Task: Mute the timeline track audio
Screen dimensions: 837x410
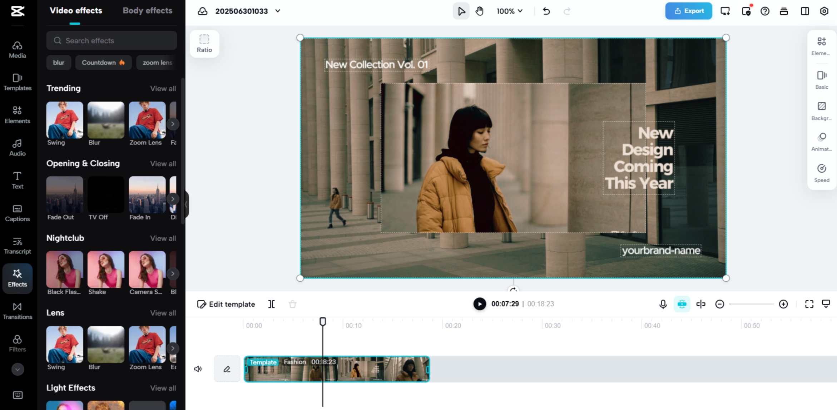Action: 198,369
